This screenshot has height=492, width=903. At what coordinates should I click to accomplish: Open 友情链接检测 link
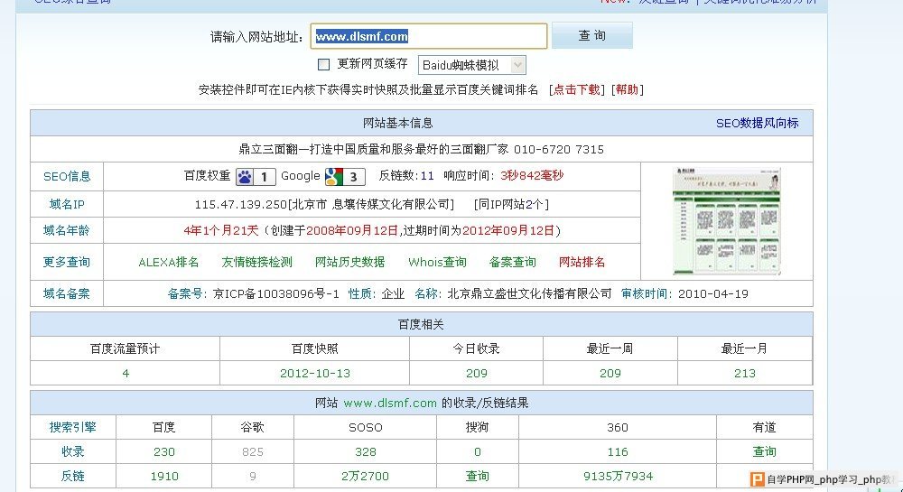click(256, 263)
